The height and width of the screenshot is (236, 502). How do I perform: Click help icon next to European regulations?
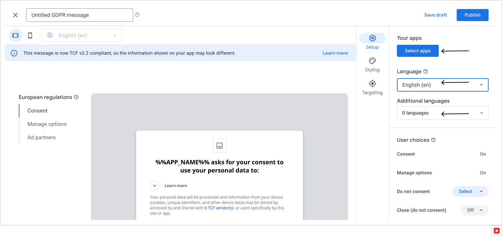tap(76, 97)
